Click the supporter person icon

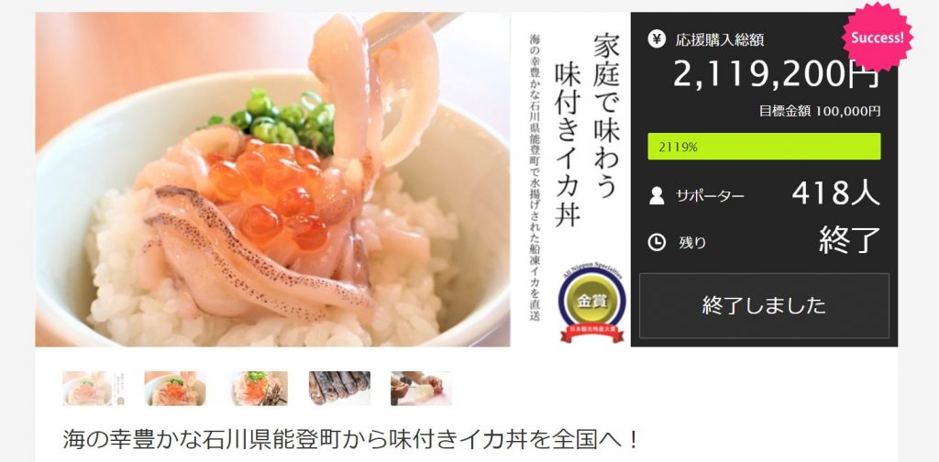tap(657, 195)
